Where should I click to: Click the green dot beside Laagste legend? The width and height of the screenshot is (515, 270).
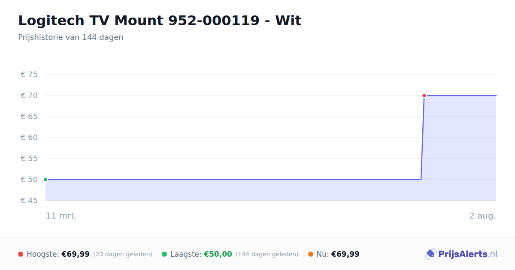click(164, 254)
